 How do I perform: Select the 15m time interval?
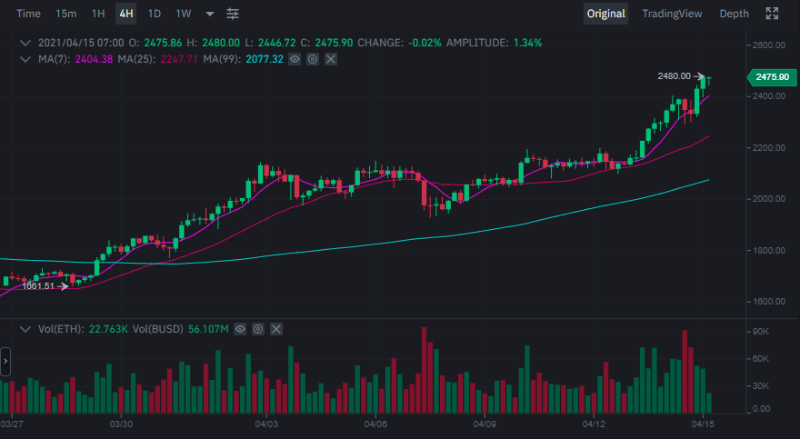pos(66,14)
